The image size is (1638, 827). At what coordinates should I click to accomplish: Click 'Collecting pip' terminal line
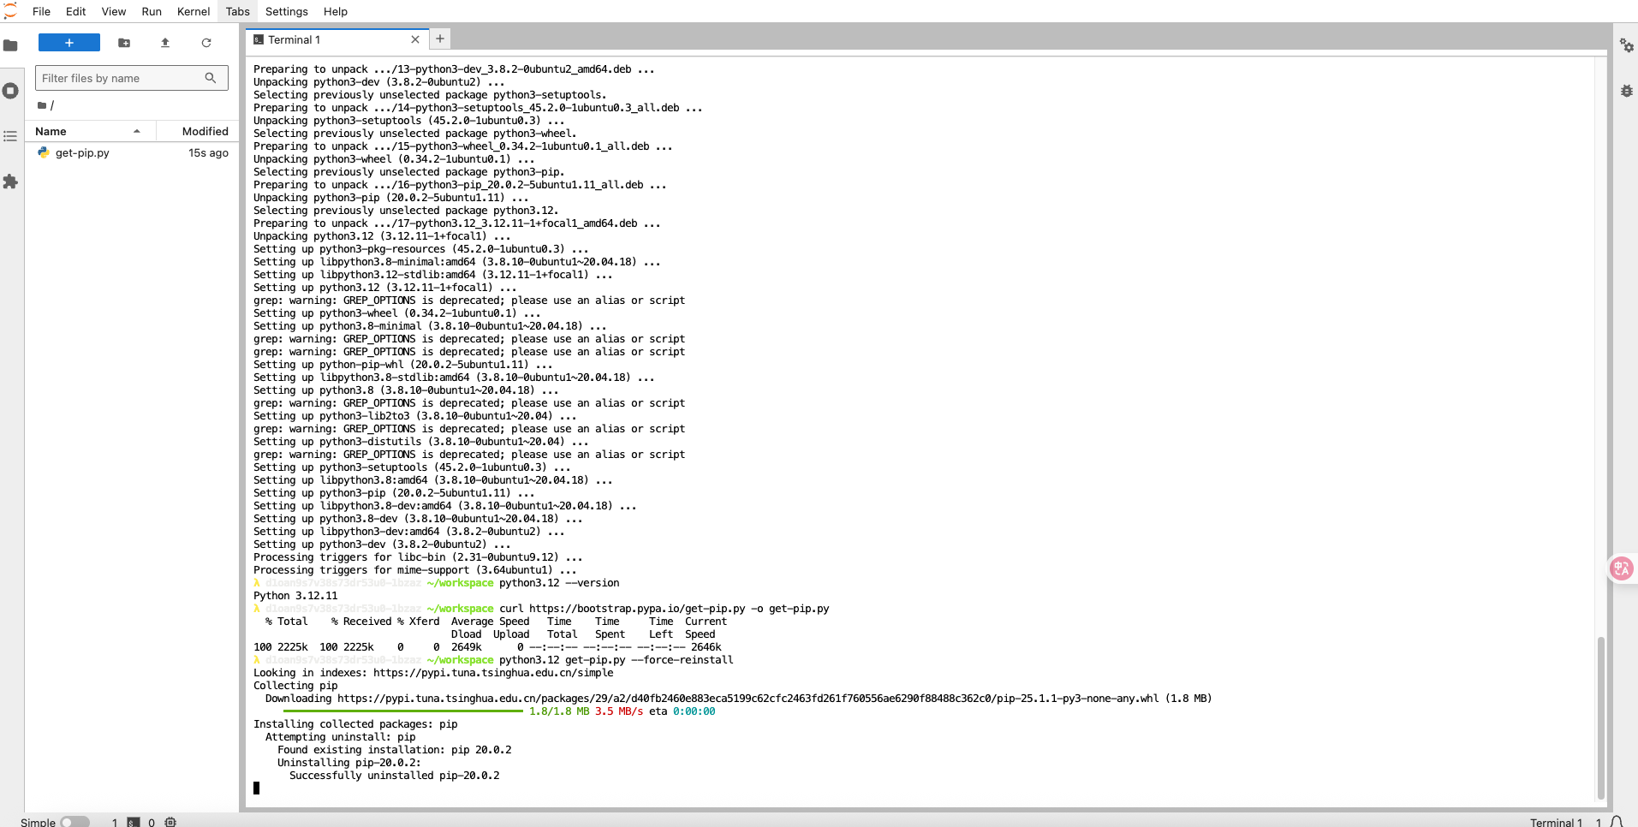click(295, 686)
